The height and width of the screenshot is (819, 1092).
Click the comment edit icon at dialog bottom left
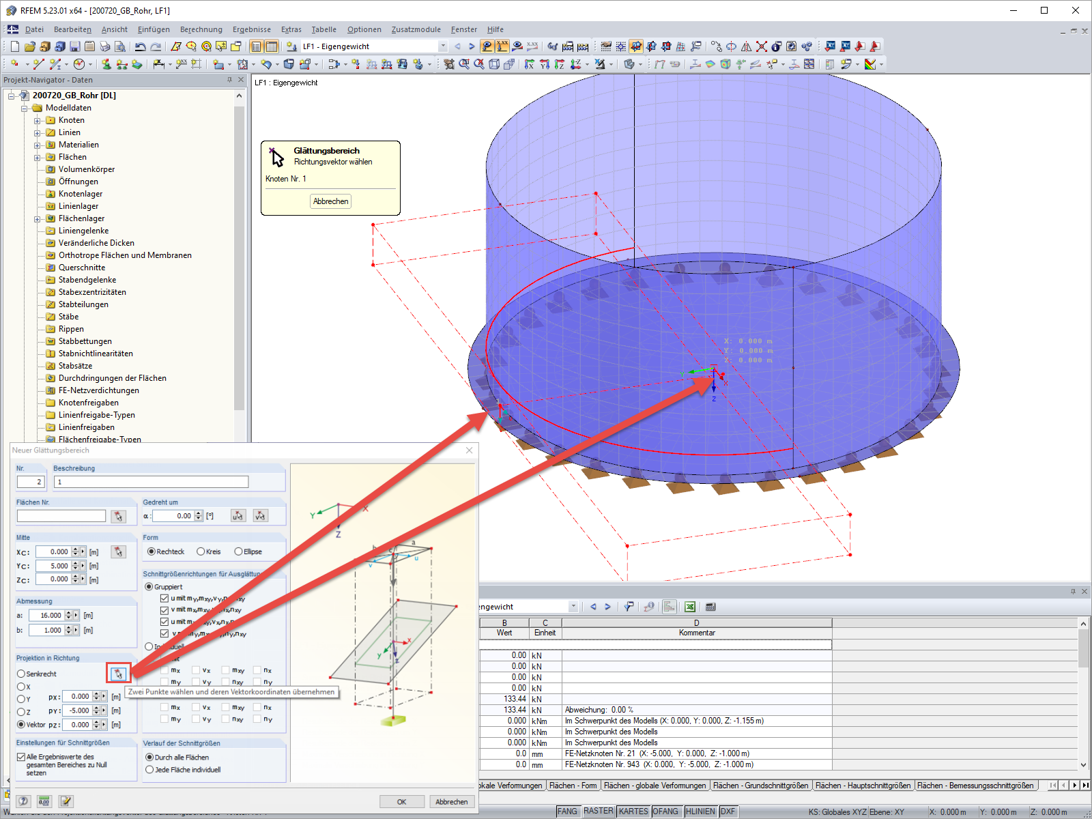pos(66,801)
